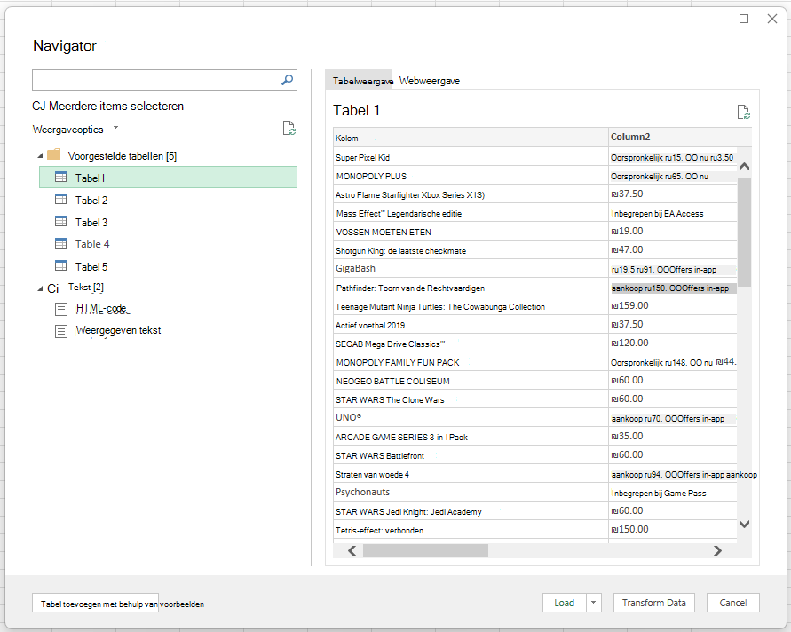This screenshot has height=632, width=791.
Task: Click the GigaBash cell
Action: (x=471, y=269)
